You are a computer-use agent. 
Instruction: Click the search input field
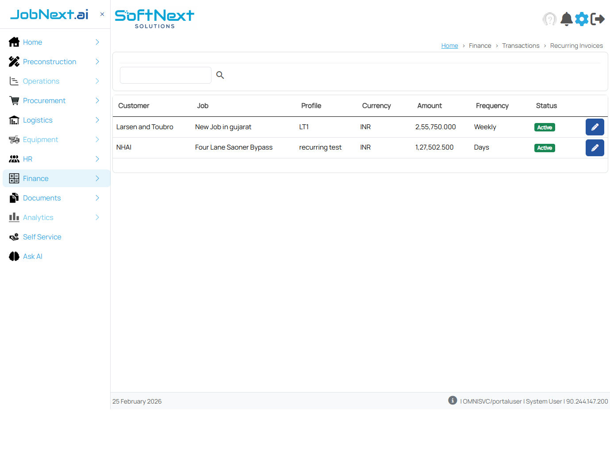(165, 75)
